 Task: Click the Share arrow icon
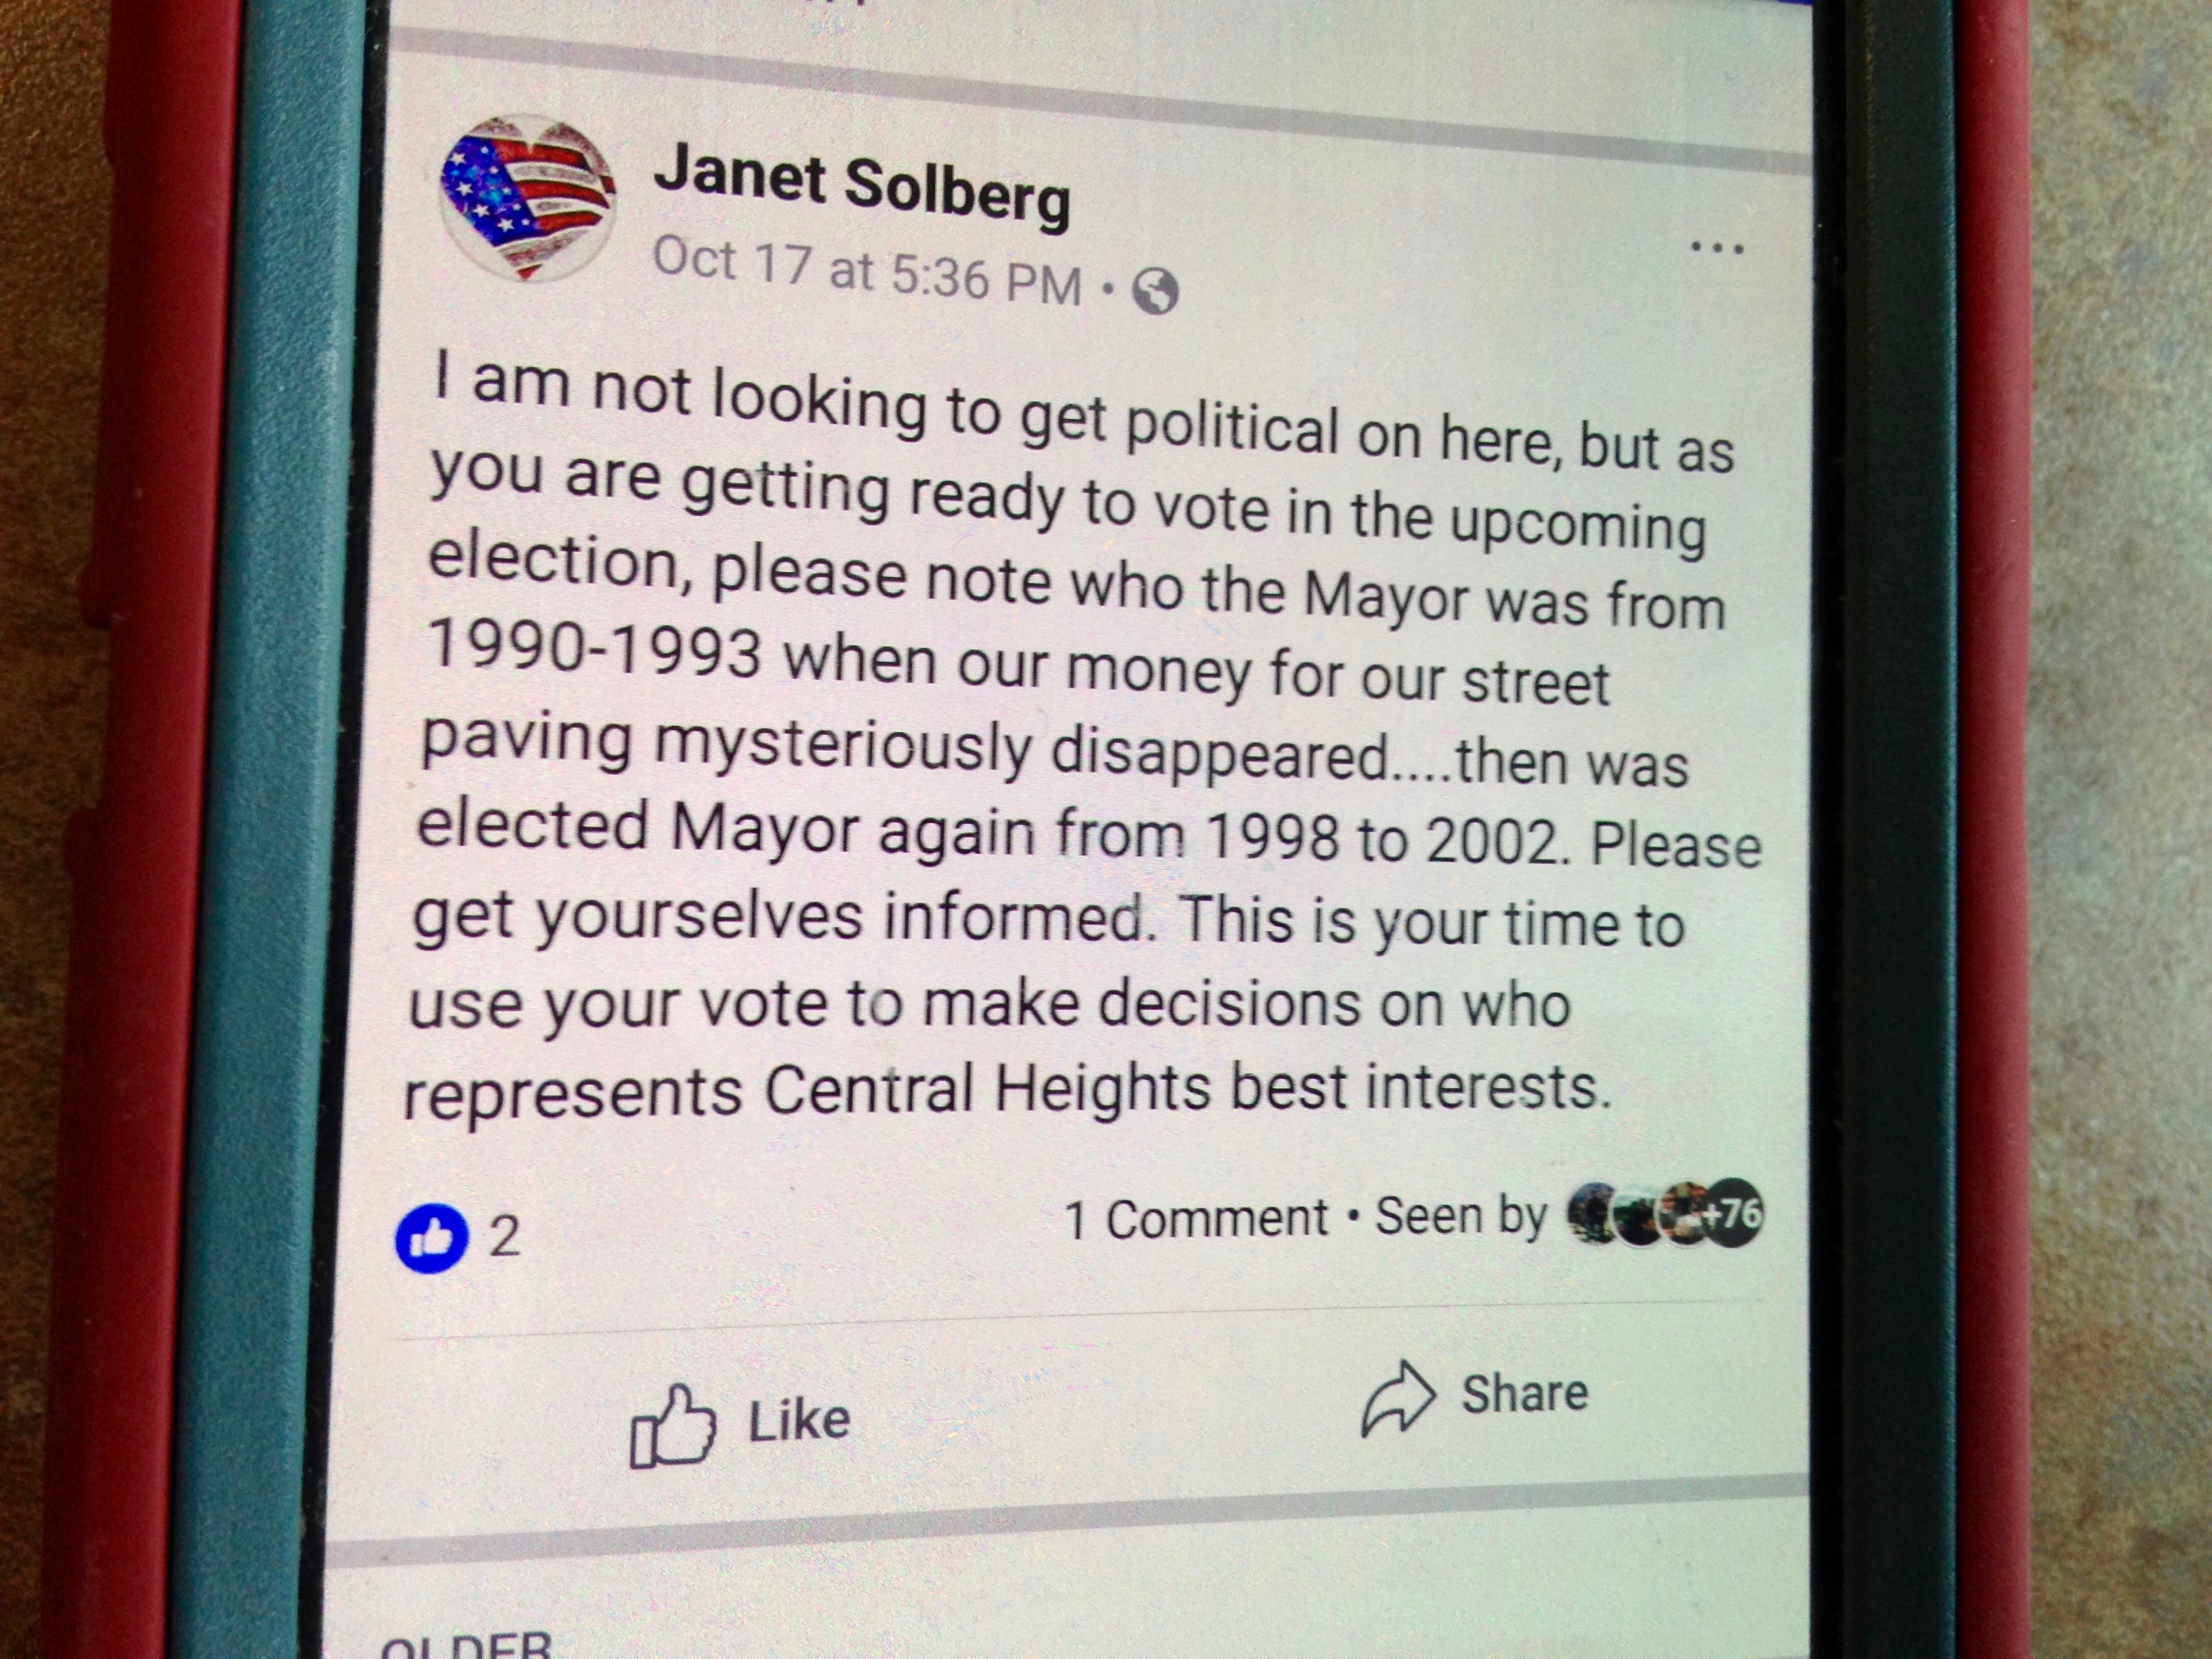point(1398,1398)
